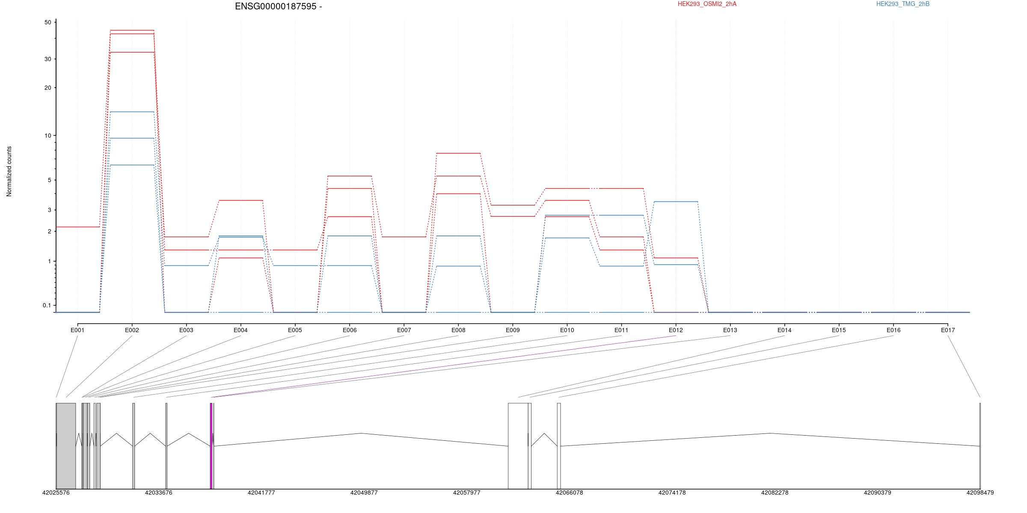Click the large gray first exon block

click(66, 446)
